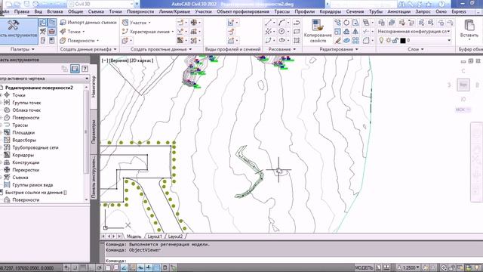Click Импорт данных съемки button
Viewport: 483px width, 272px height.
pyautogui.click(x=88, y=23)
